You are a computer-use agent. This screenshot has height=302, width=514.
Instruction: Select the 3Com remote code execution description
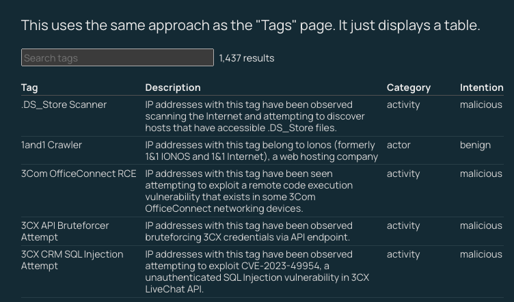(249, 191)
